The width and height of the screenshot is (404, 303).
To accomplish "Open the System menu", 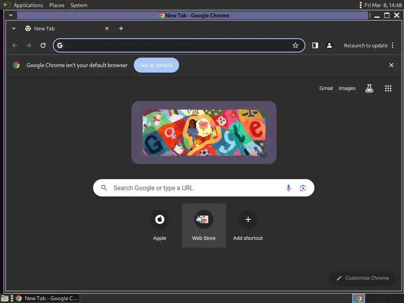I will click(x=79, y=5).
